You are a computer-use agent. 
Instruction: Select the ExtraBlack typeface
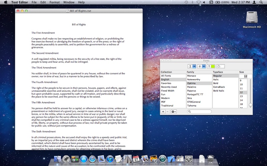coord(226,87)
